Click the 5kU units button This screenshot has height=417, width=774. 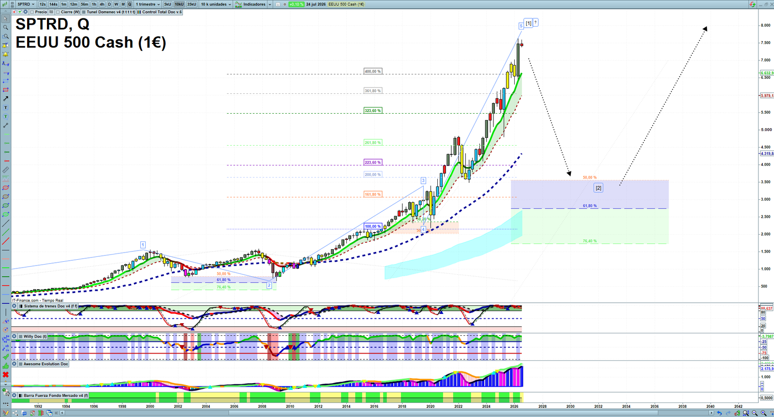[x=167, y=4]
